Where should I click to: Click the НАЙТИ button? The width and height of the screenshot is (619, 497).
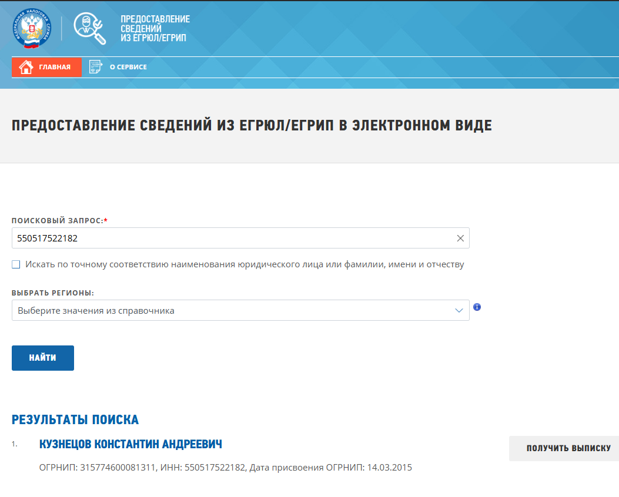coord(43,358)
